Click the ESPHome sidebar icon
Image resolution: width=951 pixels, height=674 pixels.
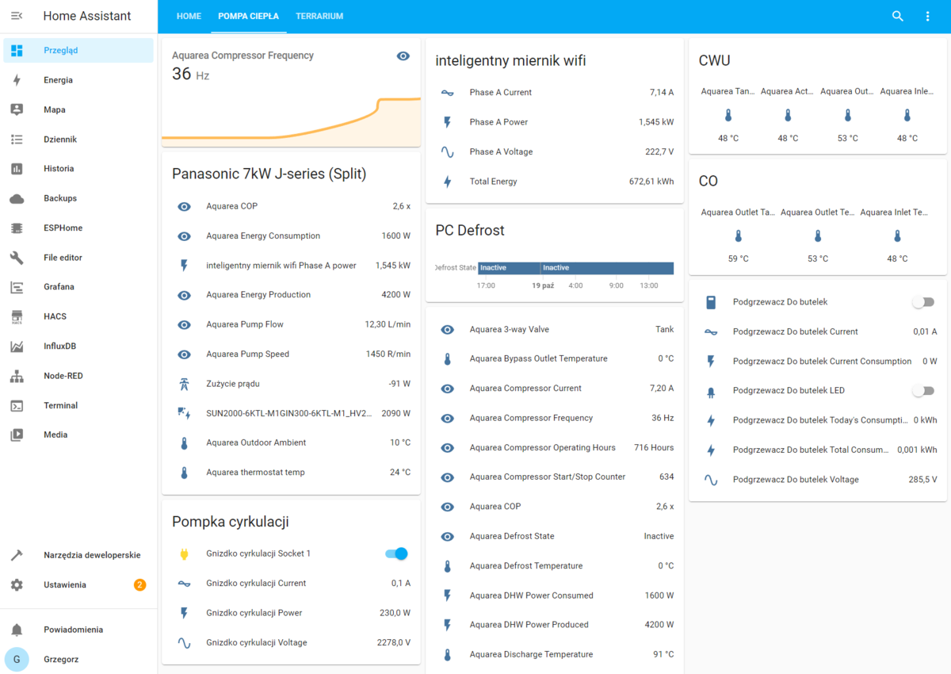[x=17, y=228]
